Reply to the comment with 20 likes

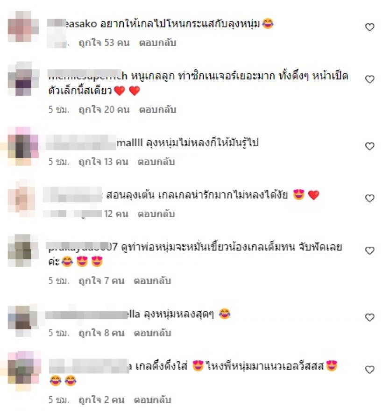(x=157, y=109)
